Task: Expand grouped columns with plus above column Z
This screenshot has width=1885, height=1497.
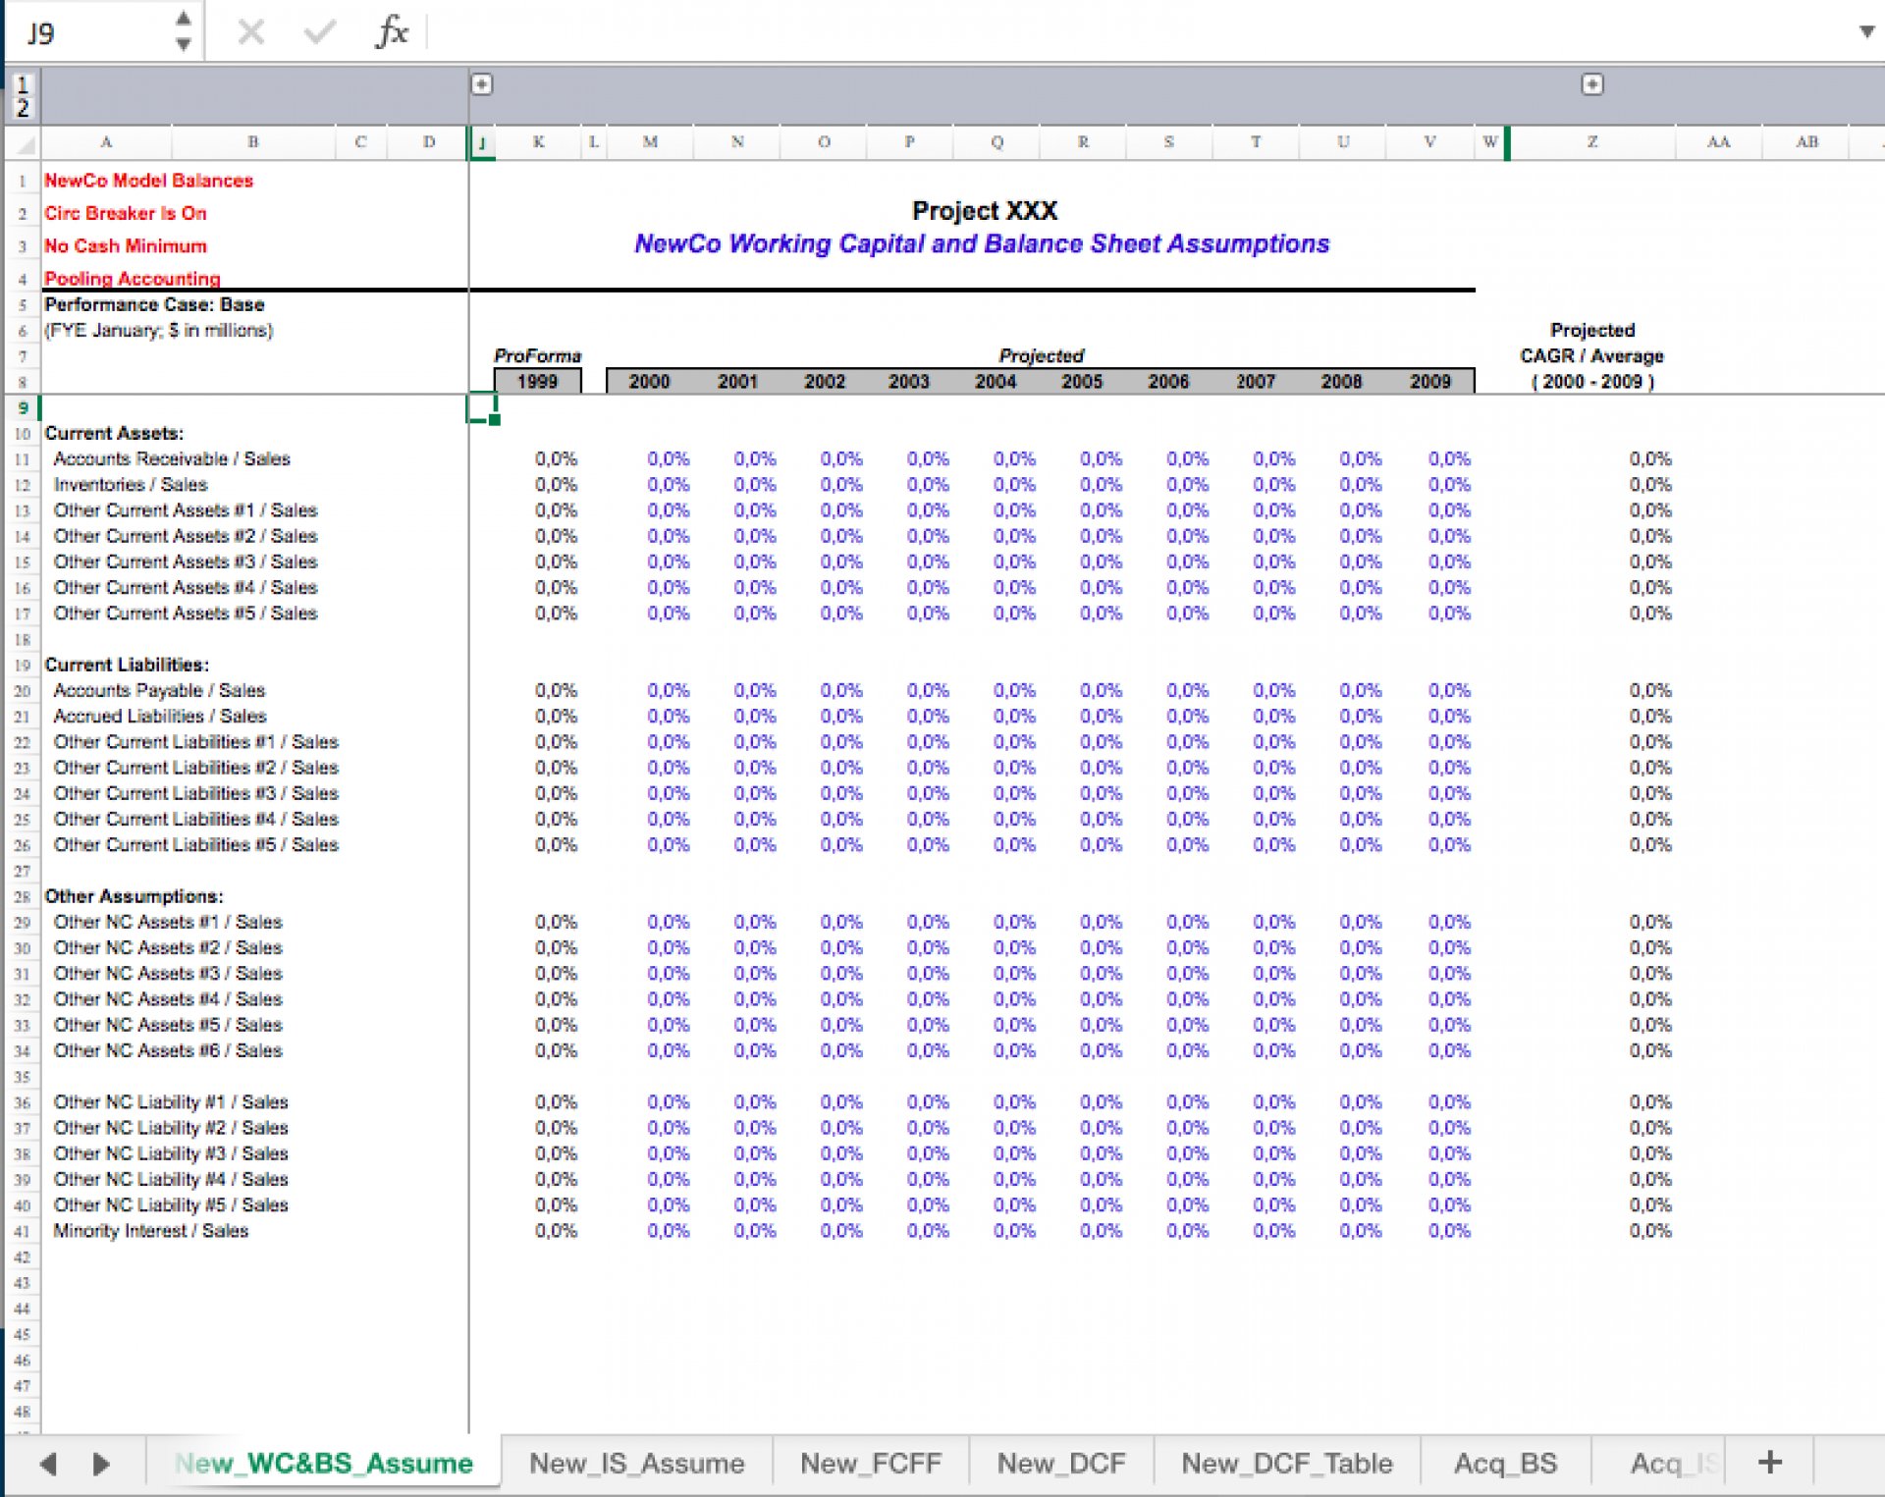Action: (1591, 84)
